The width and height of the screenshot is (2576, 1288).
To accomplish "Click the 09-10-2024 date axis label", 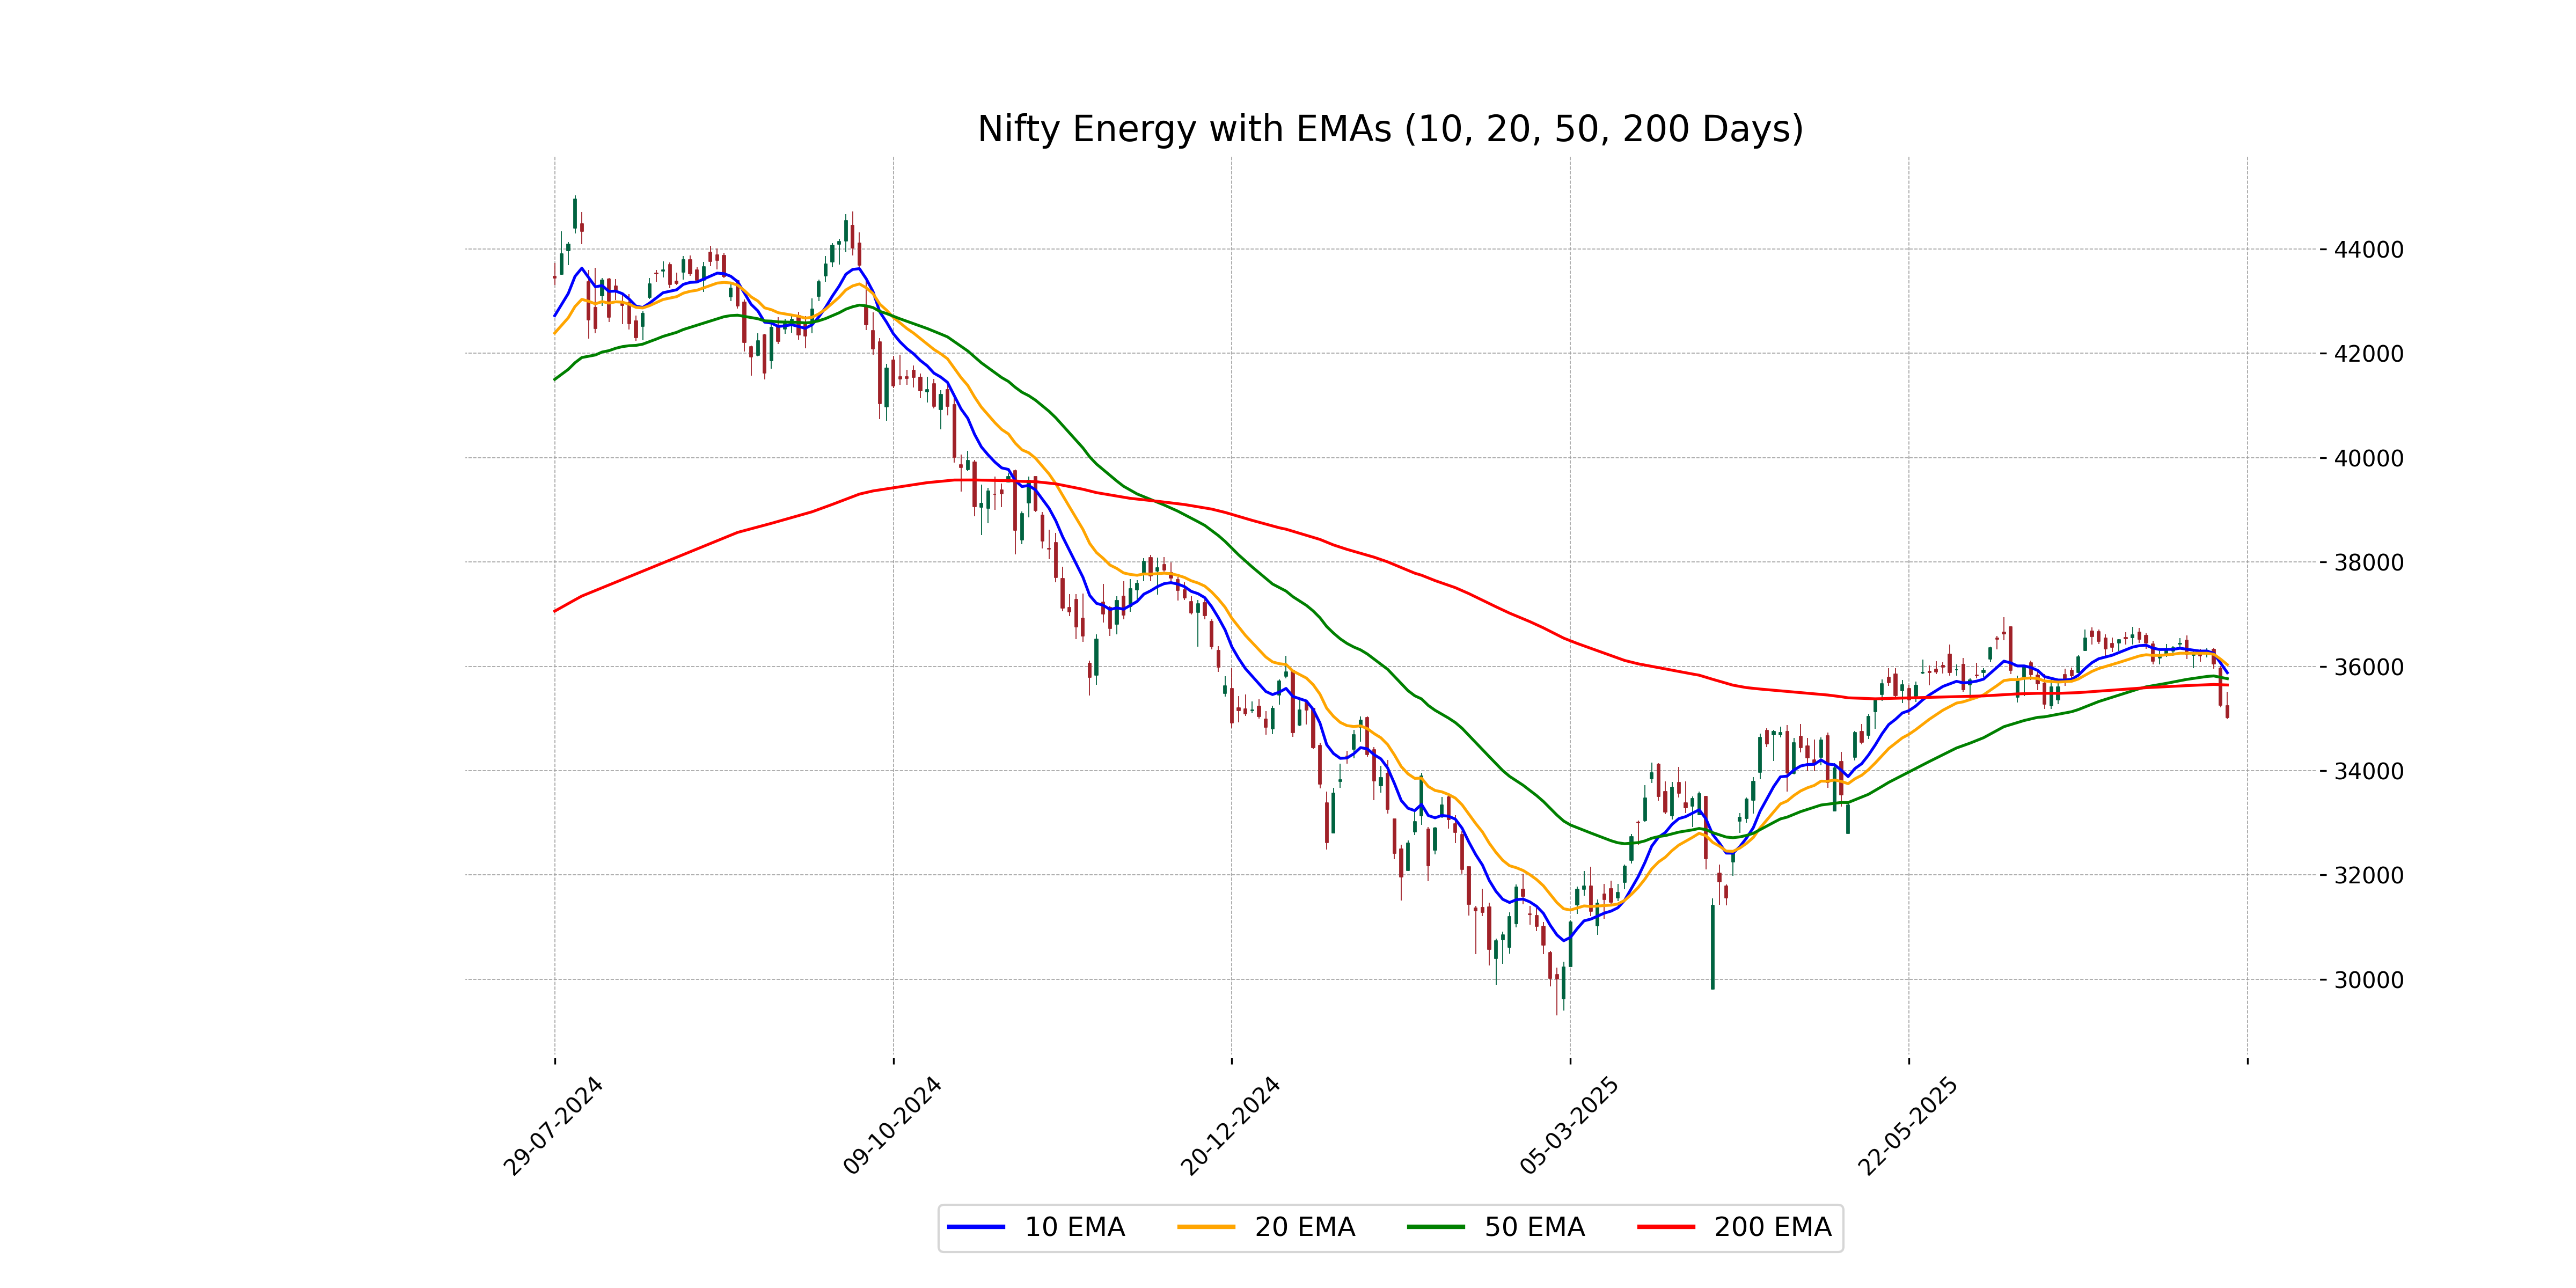I will point(892,1126).
